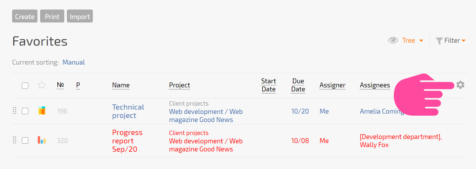Change the Manual sorting option
Screen dimensions: 476x169
coord(74,62)
